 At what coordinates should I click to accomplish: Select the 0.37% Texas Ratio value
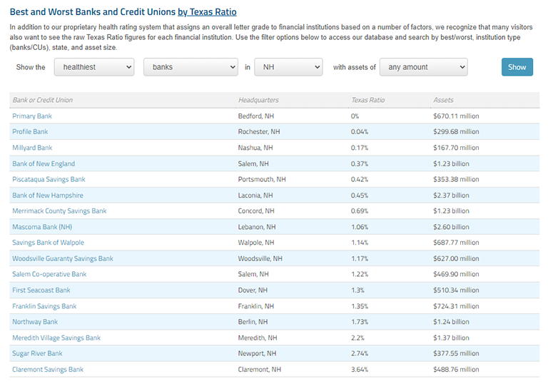pos(360,163)
